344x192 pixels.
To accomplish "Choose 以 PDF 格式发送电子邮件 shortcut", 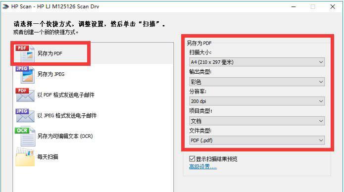I will pos(66,95).
